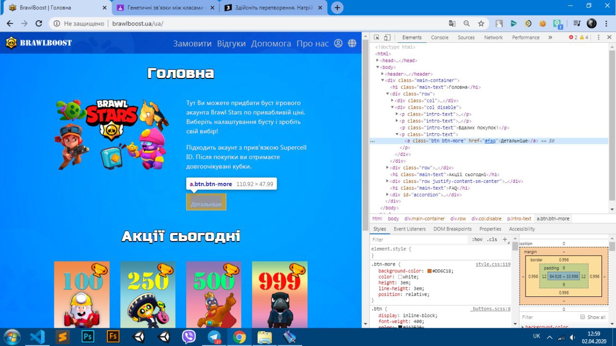The image size is (616, 346).
Task: Expand the row justify-content-sm-center div
Action: tap(387, 181)
